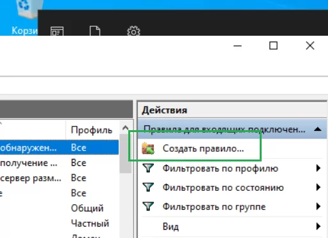Viewport: 328px width, 238px height.
Task: Click the document page icon in dark bar
Action: [x=95, y=31]
